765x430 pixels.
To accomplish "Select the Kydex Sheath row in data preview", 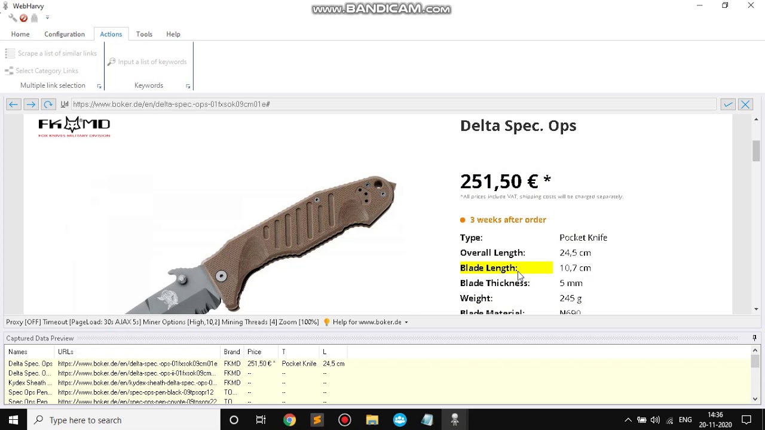I will (x=176, y=383).
